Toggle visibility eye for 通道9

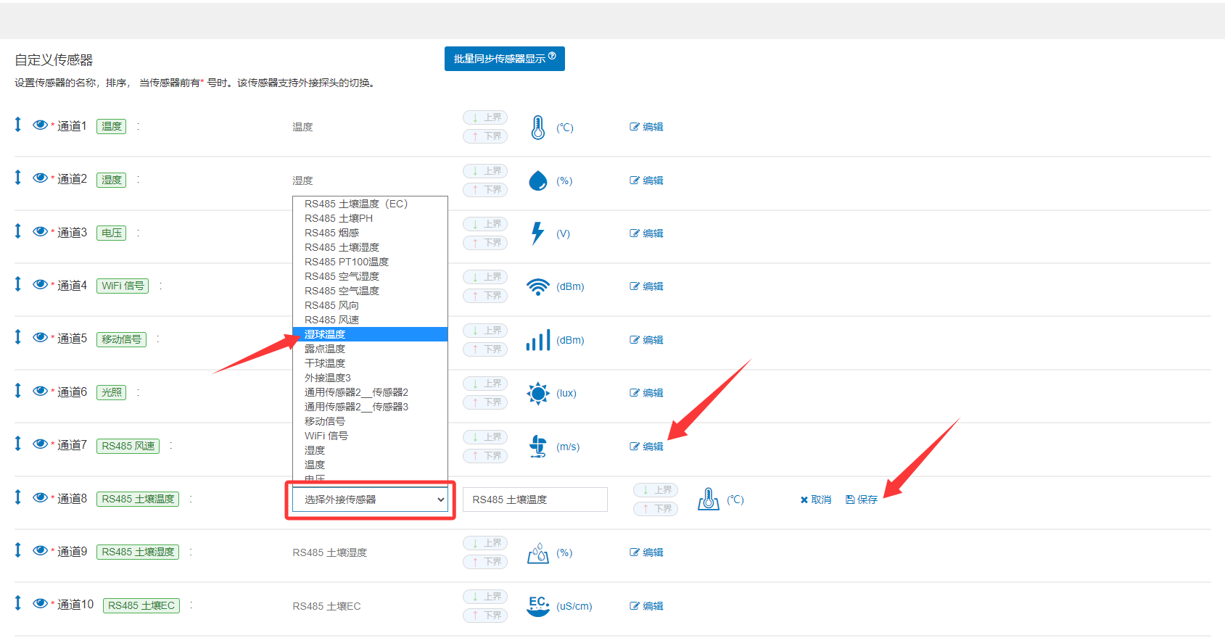(40, 550)
